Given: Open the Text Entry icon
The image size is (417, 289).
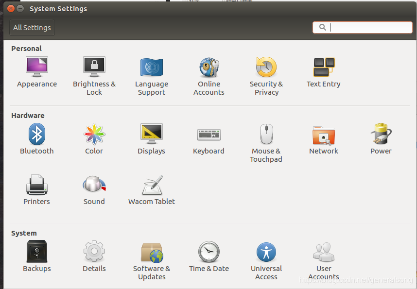Looking at the screenshot, I should [x=324, y=67].
